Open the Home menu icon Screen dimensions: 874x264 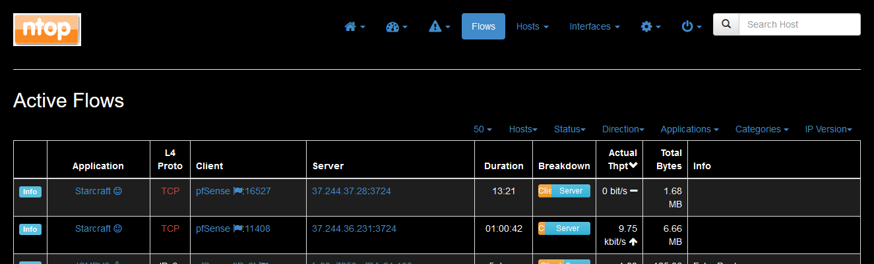coord(354,26)
